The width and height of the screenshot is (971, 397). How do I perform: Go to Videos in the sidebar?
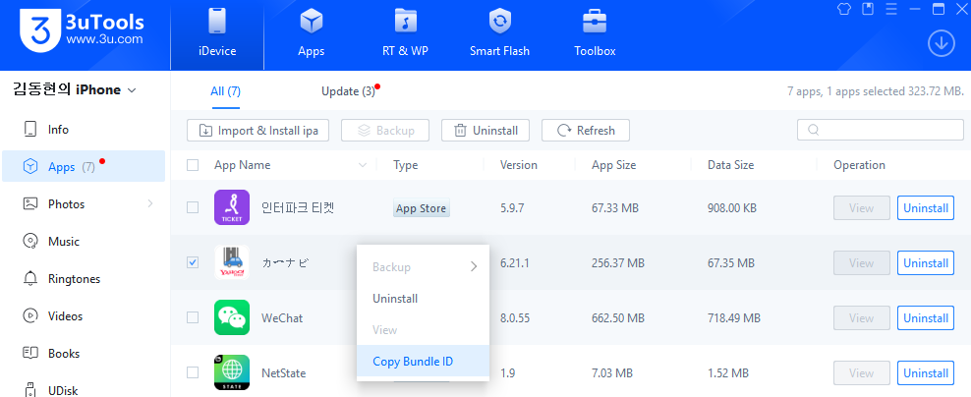(65, 316)
